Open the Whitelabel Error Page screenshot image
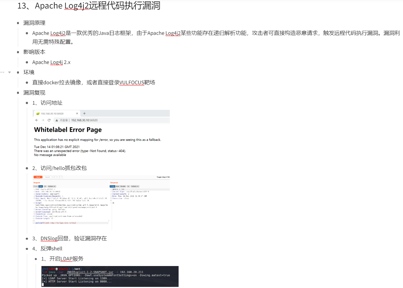The height and width of the screenshot is (288, 403). point(101,134)
